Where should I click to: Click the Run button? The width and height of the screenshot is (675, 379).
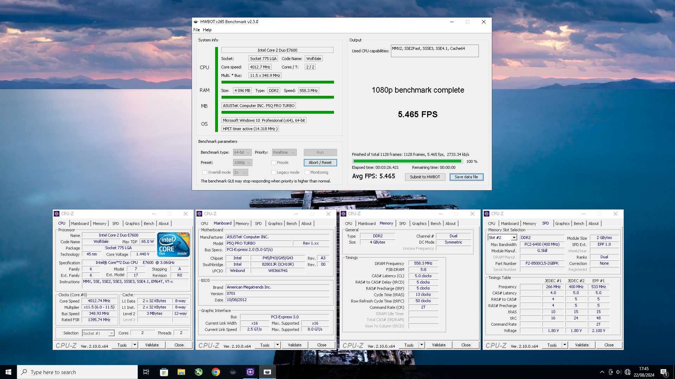[320, 152]
